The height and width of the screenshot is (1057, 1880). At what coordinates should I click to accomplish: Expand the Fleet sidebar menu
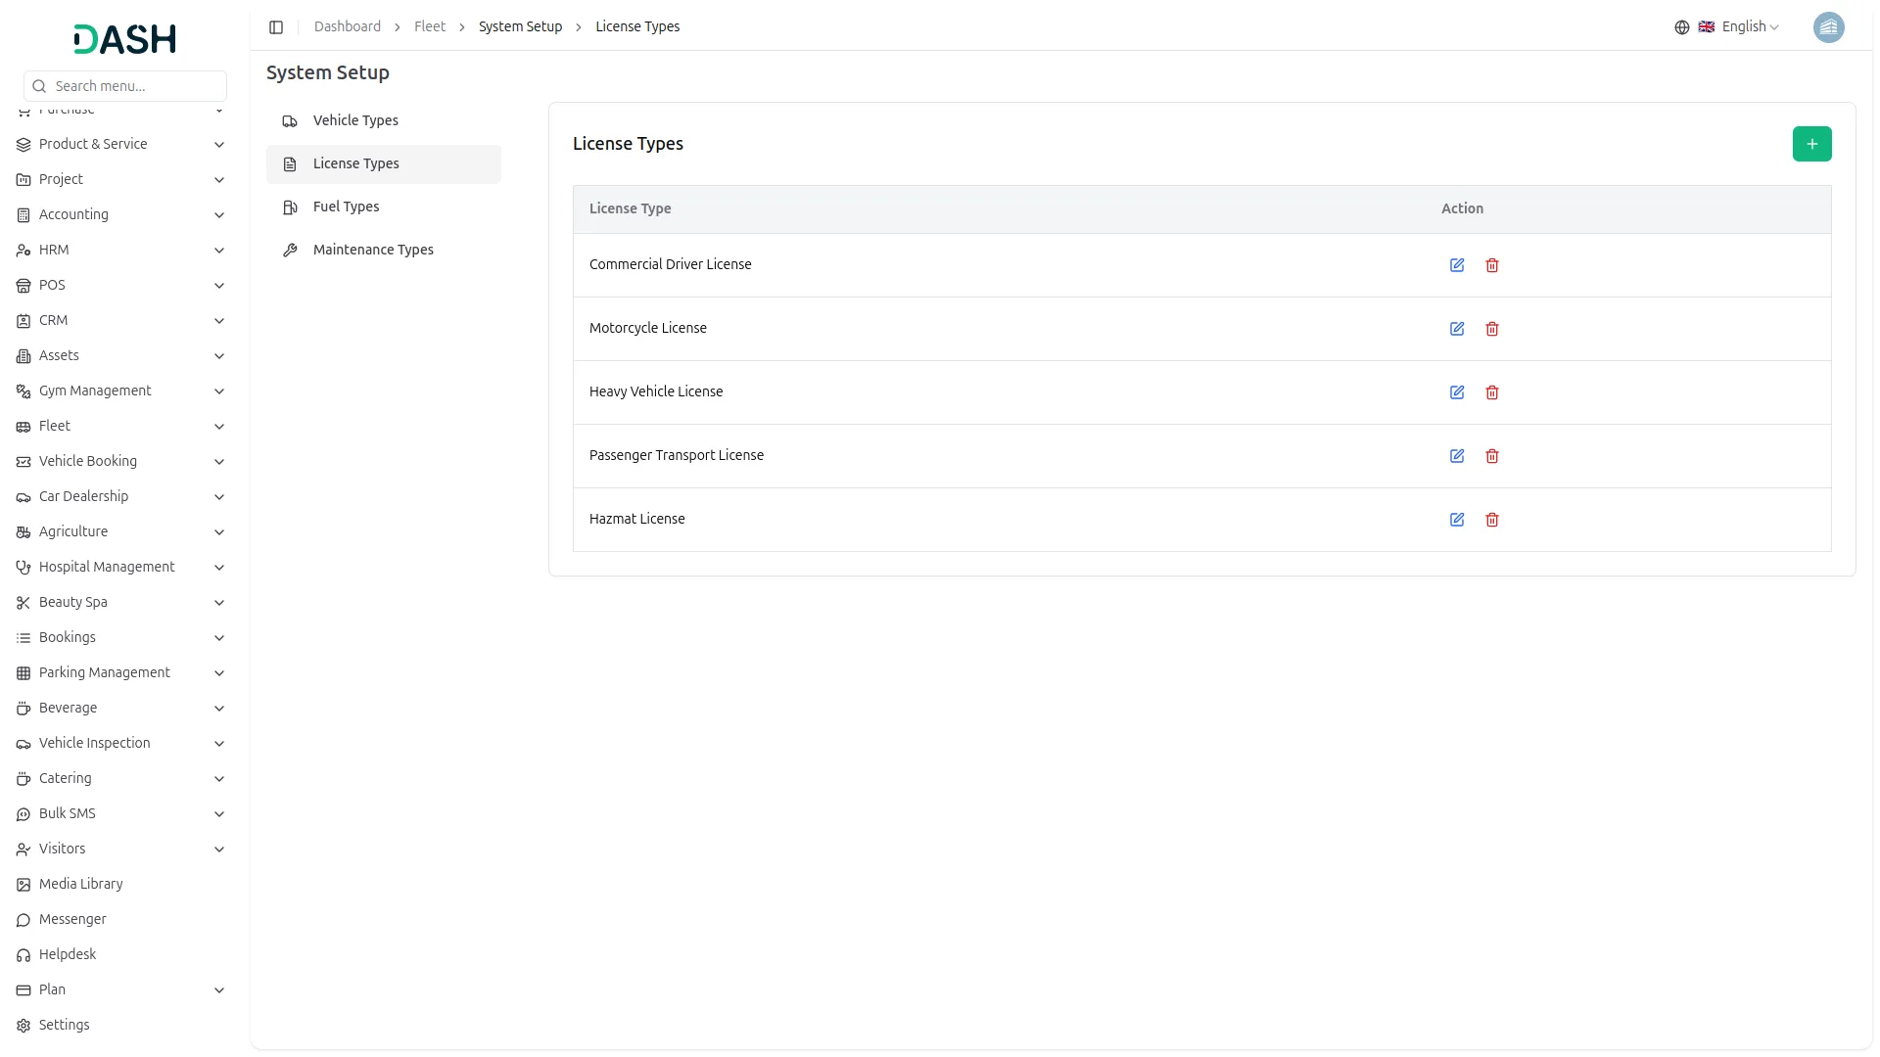(x=121, y=426)
